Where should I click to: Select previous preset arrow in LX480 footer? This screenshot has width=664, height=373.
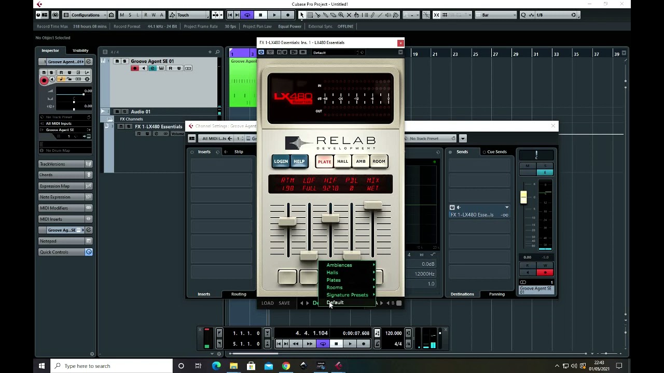301,303
